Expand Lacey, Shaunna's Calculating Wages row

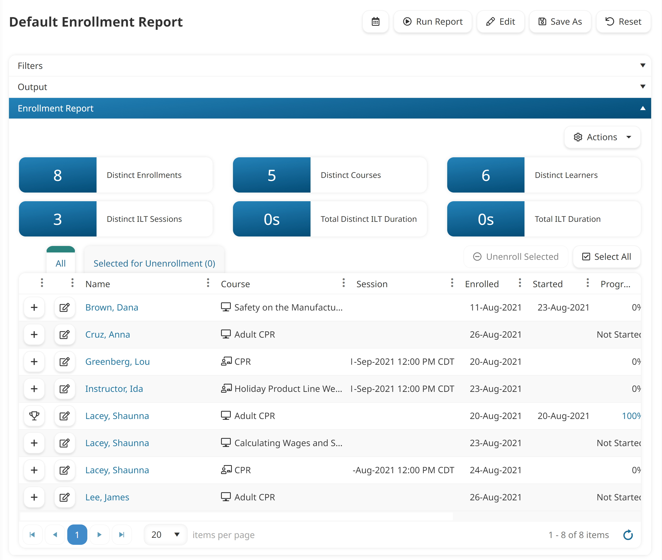click(x=34, y=443)
